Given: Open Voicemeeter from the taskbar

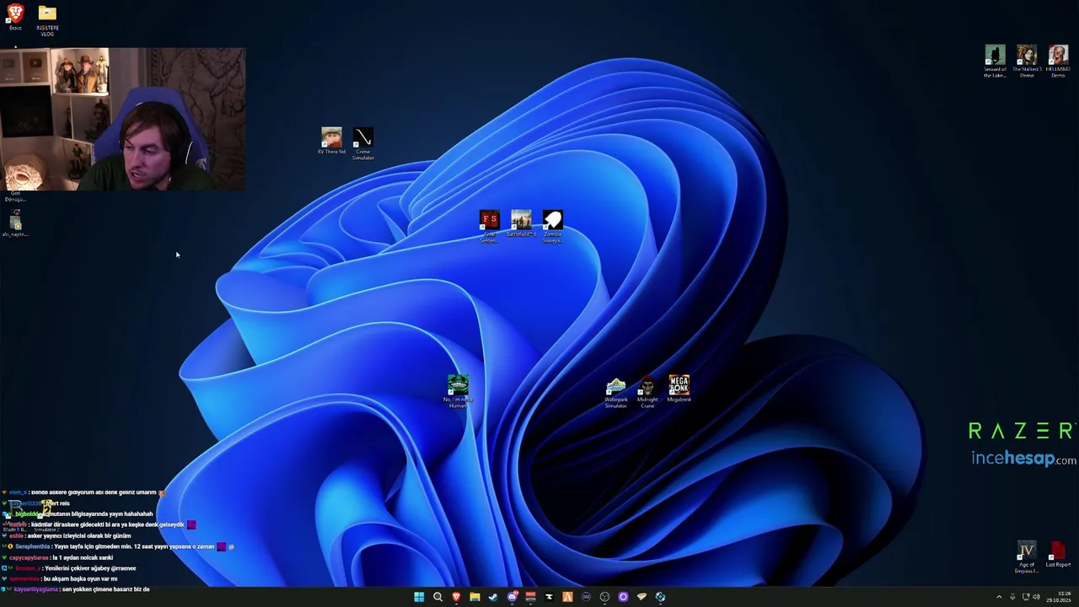Looking at the screenshot, I should 530,597.
